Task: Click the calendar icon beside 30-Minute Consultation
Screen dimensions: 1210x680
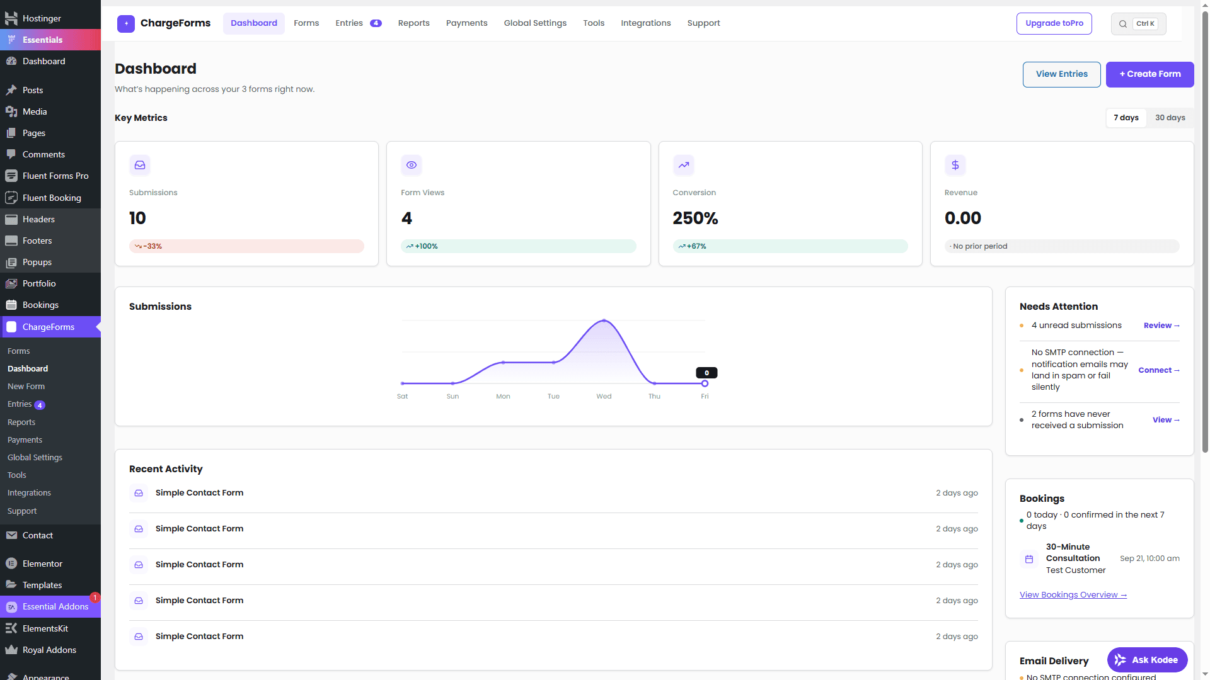Action: (1029, 558)
